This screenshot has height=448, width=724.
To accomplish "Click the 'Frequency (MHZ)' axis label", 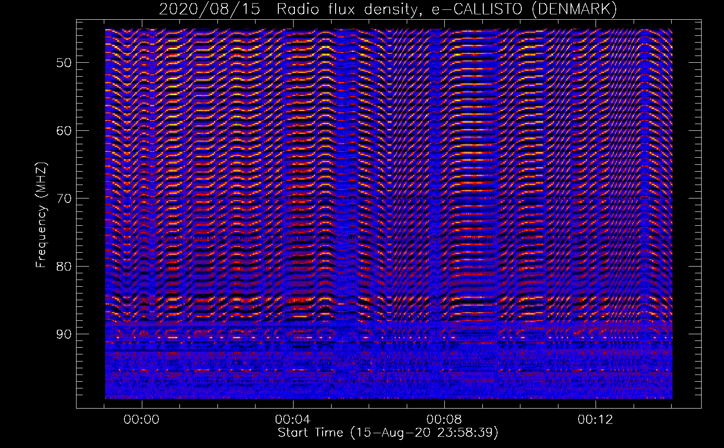I will [x=41, y=215].
